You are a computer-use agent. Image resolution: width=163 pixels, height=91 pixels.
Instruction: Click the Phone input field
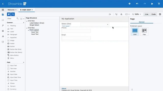(76, 31)
